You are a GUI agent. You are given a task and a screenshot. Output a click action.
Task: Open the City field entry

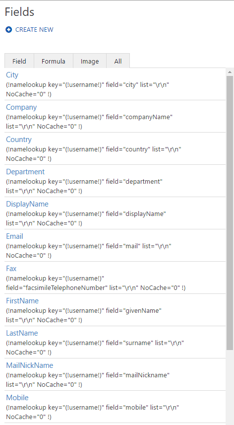[12, 75]
